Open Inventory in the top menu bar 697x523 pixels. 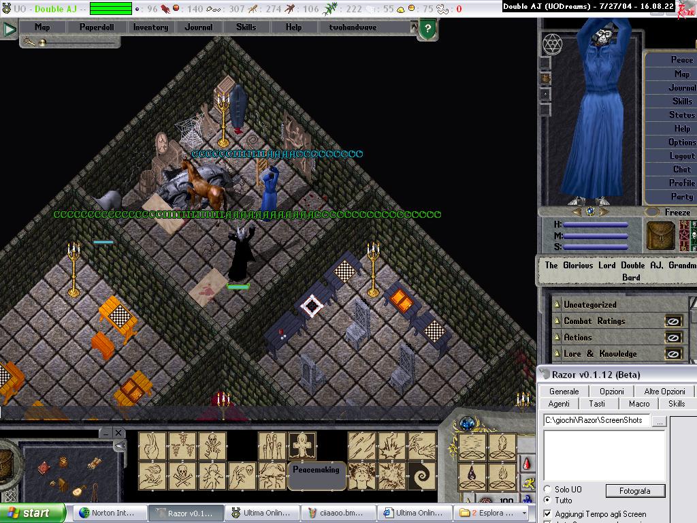tap(150, 27)
